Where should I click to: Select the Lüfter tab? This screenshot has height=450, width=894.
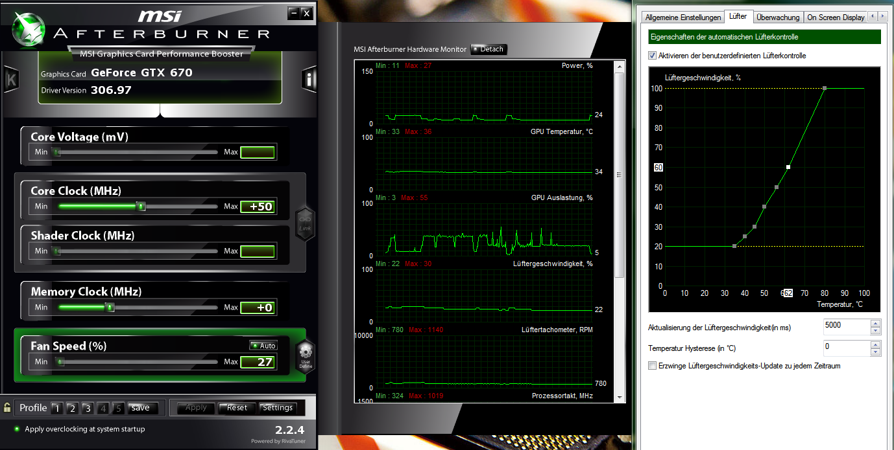coord(738,16)
